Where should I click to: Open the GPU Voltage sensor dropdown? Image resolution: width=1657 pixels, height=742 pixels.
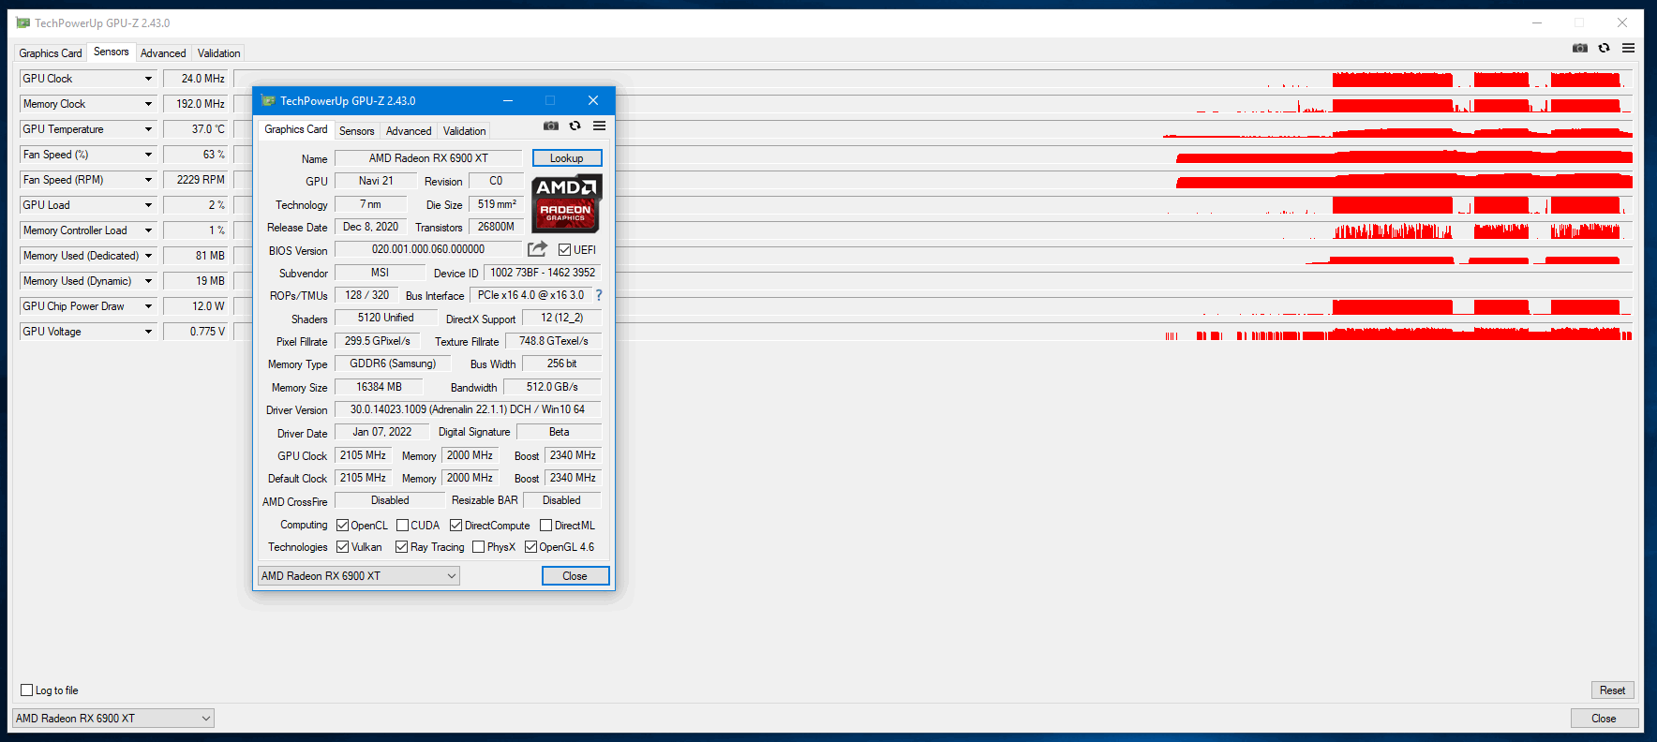(148, 332)
